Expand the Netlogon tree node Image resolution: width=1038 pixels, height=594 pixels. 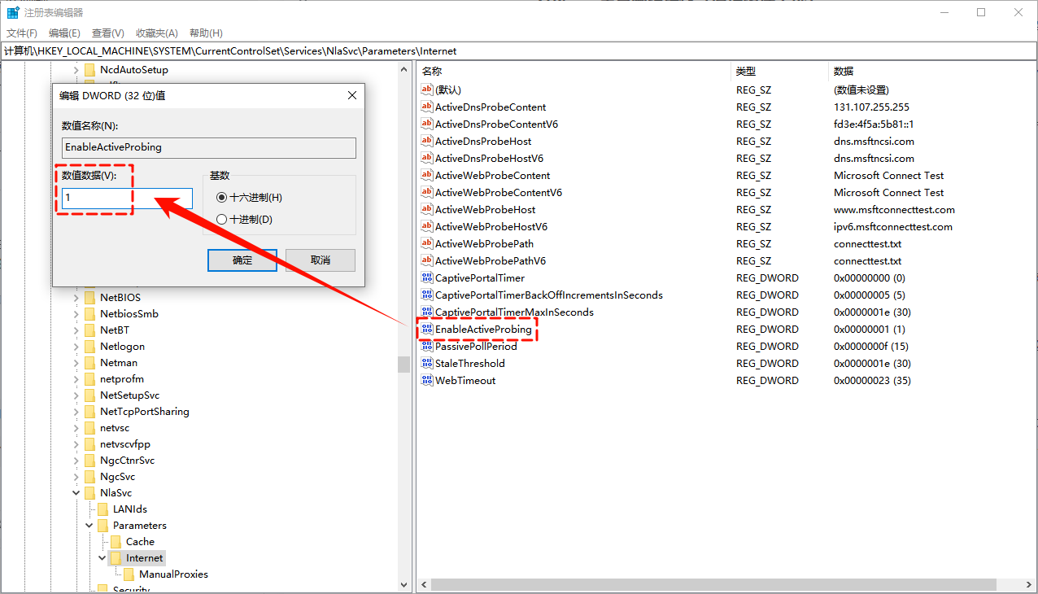pyautogui.click(x=76, y=347)
